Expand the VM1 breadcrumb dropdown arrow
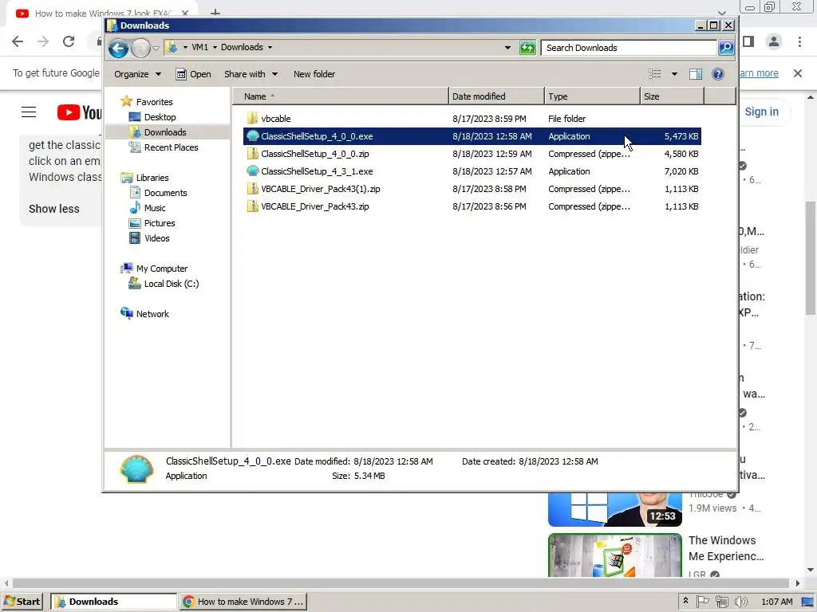Viewport: 817px width, 612px height. [214, 47]
